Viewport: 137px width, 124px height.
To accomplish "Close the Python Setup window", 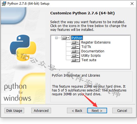I will [x=132, y=4].
